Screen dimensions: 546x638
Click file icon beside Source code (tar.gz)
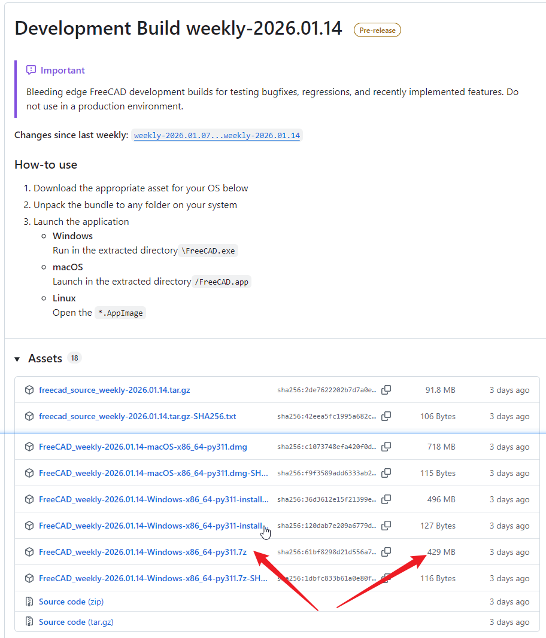pos(29,622)
